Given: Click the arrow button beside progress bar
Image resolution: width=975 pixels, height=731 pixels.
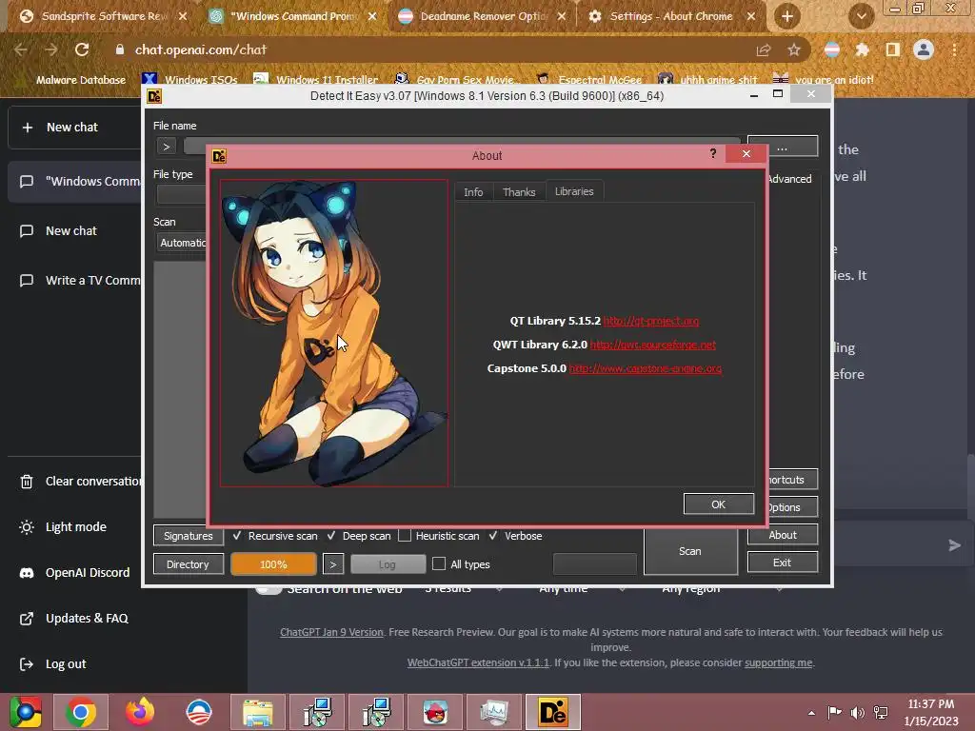Looking at the screenshot, I should [332, 564].
